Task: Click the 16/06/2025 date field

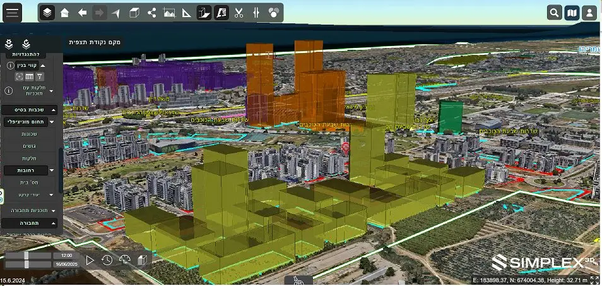Action: tap(66, 264)
